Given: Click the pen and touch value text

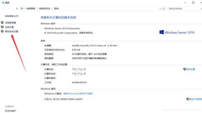Looking at the screenshot, I should pyautogui.click(x=90, y=59).
